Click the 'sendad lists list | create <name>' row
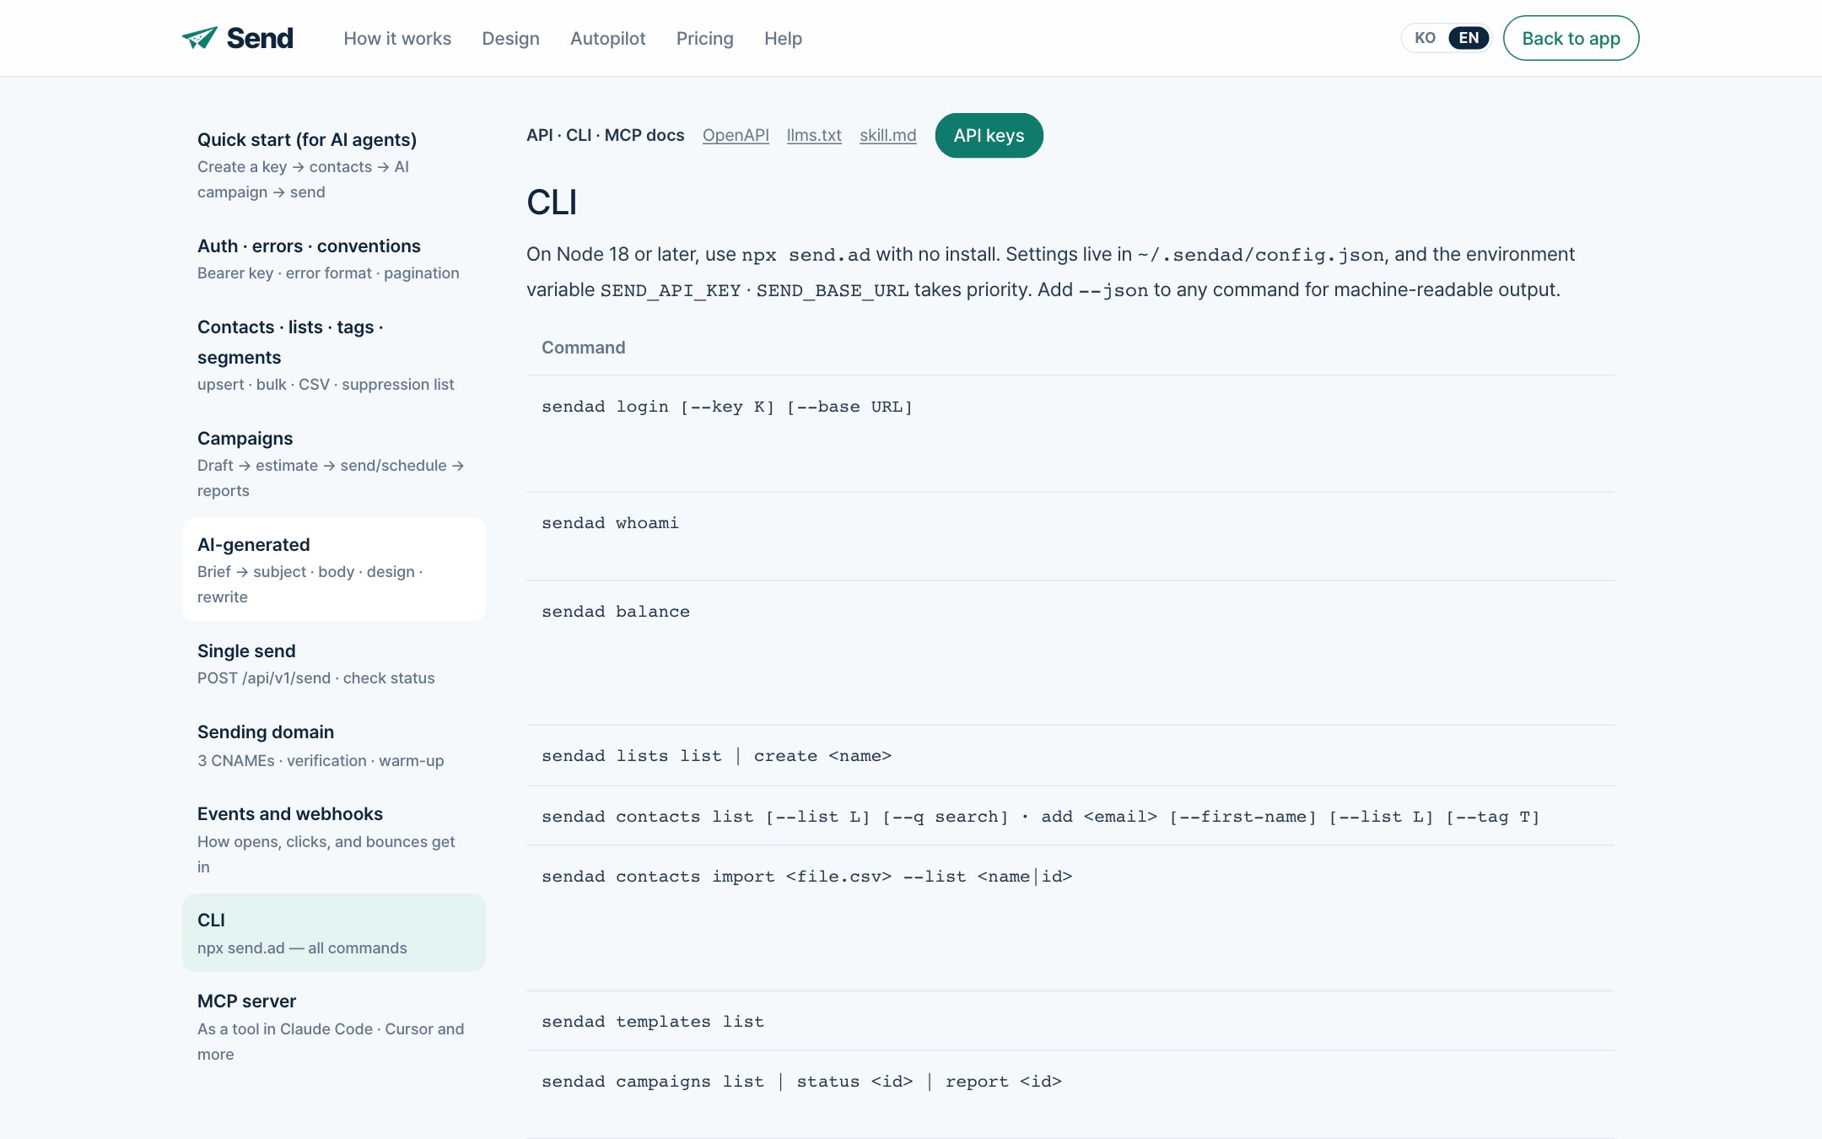The height and width of the screenshot is (1139, 1822). pos(1070,755)
